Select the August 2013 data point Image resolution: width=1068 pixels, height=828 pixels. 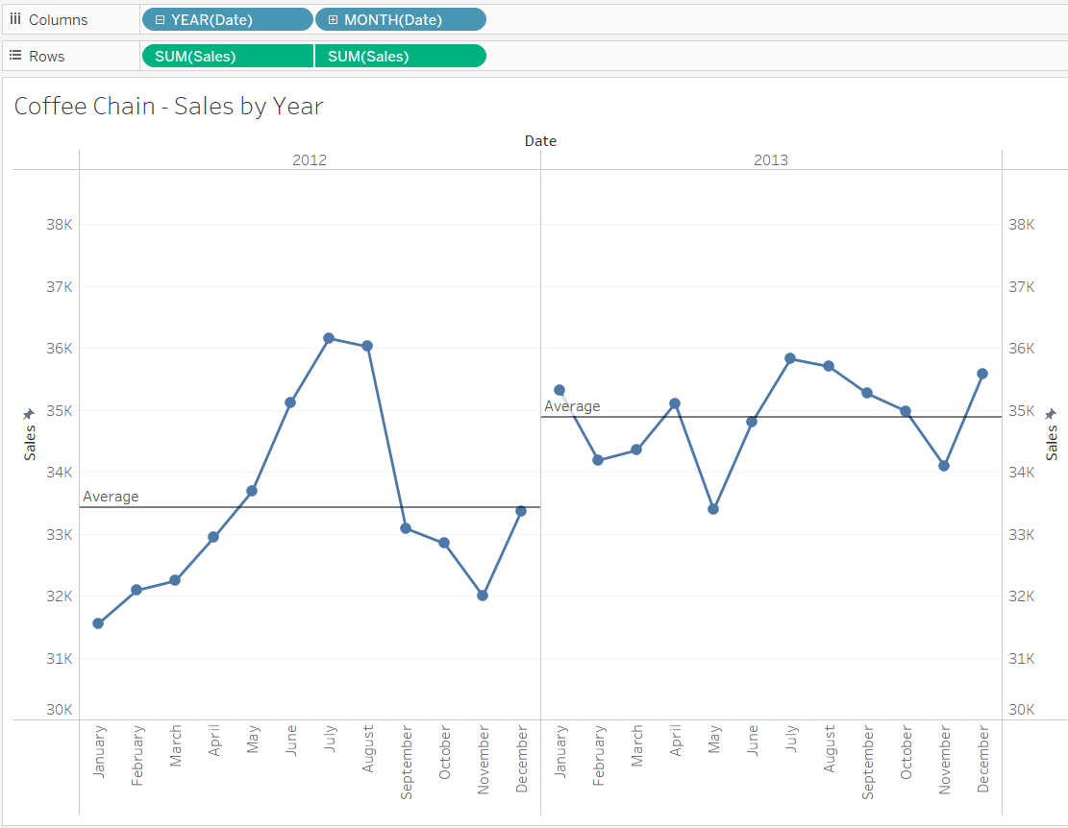pyautogui.click(x=829, y=366)
